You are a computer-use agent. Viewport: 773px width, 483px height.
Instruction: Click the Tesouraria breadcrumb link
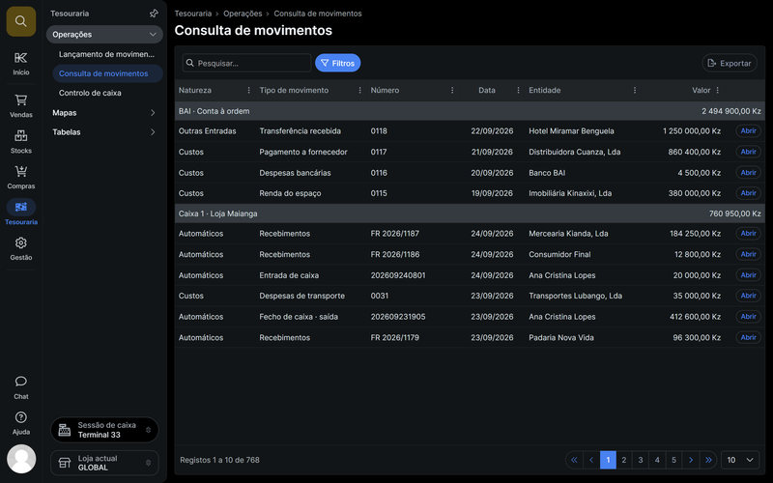tap(192, 14)
